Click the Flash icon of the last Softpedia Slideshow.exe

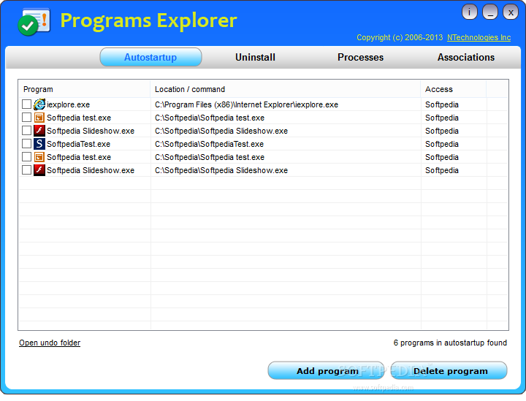39,169
